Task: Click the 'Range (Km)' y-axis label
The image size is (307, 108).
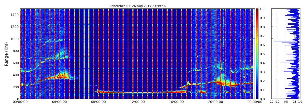Action: pyautogui.click(x=6, y=54)
